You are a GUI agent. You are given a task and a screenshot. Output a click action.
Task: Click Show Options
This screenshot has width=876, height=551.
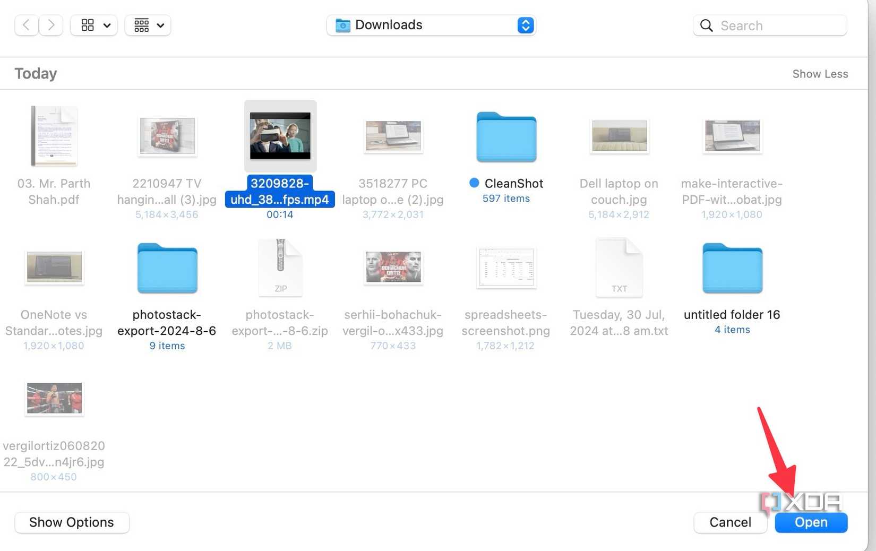(x=72, y=522)
